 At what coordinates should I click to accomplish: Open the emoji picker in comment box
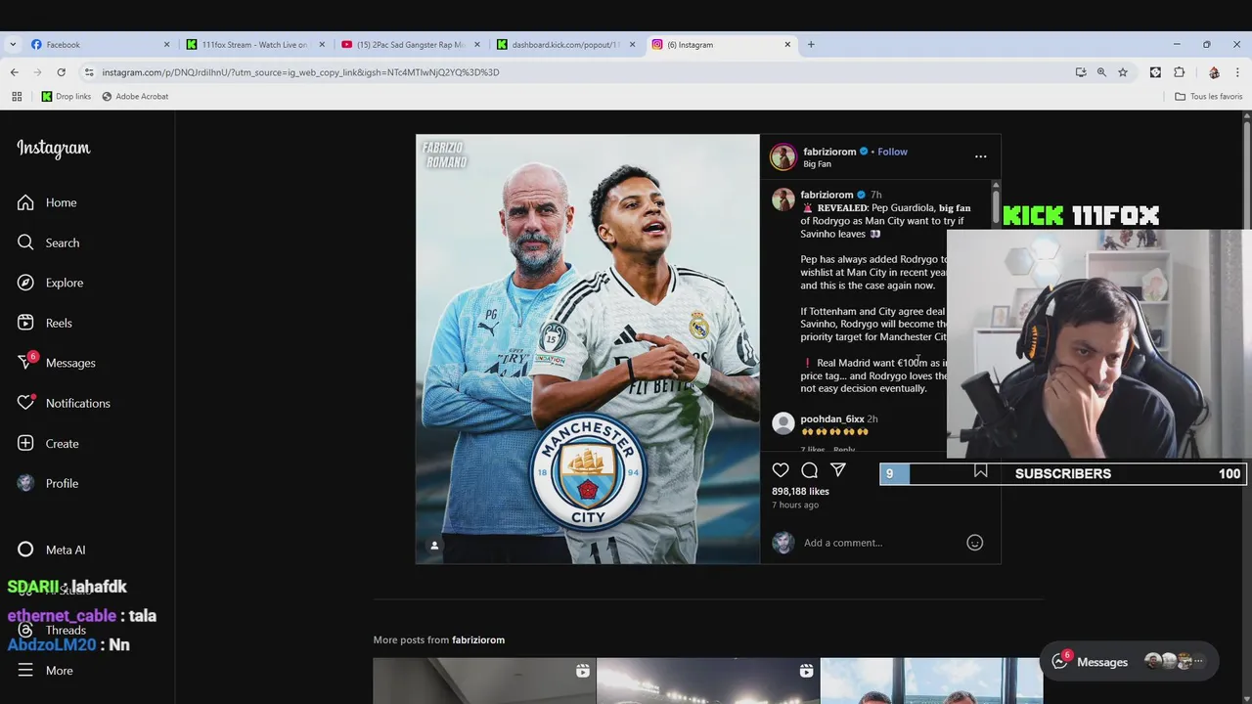(974, 543)
